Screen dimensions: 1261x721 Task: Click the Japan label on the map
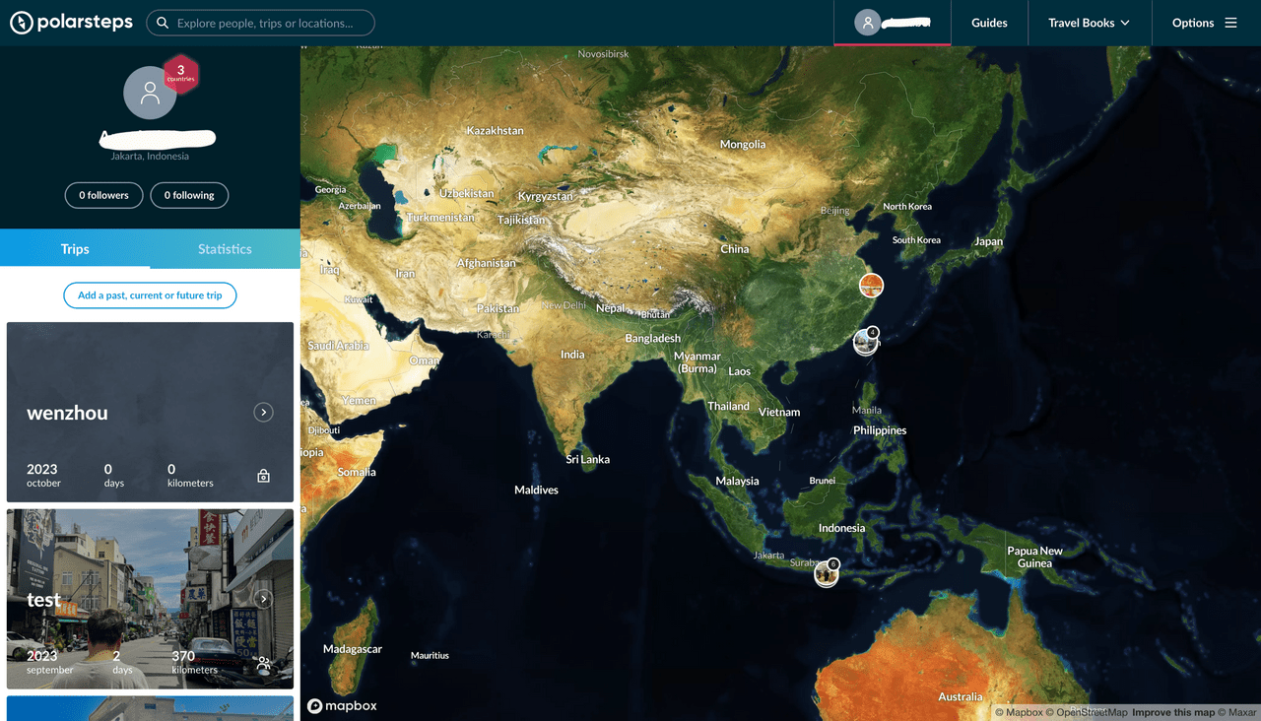pyautogui.click(x=988, y=241)
